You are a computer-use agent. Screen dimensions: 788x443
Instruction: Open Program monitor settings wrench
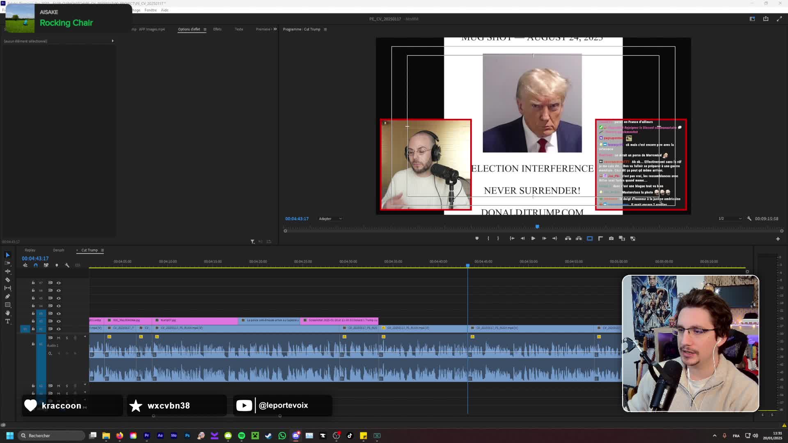point(749,219)
